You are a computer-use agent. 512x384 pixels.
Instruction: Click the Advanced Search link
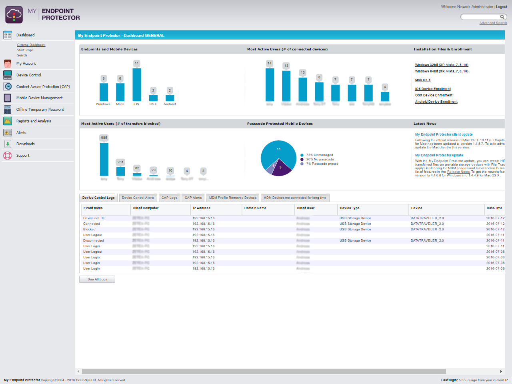pos(493,23)
